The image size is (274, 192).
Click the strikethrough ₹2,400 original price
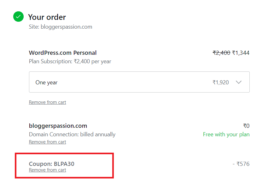pos(222,53)
